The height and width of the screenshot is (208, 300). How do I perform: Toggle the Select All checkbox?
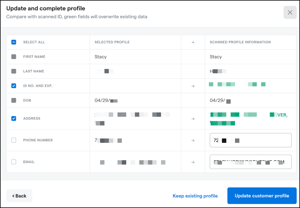pos(14,42)
